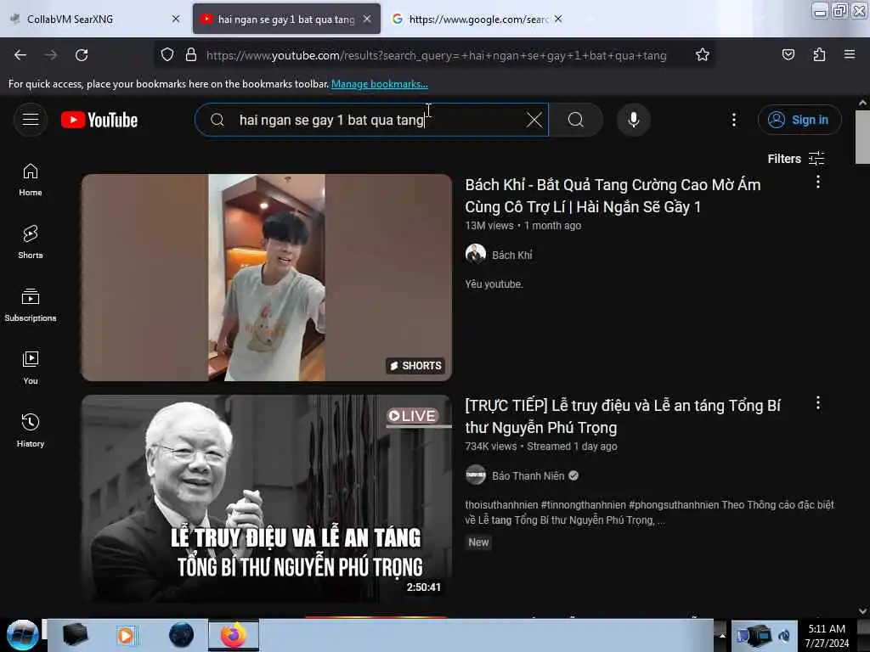870x652 pixels.
Task: Open the Firefox extensions puzzle icon
Action: pyautogui.click(x=819, y=55)
